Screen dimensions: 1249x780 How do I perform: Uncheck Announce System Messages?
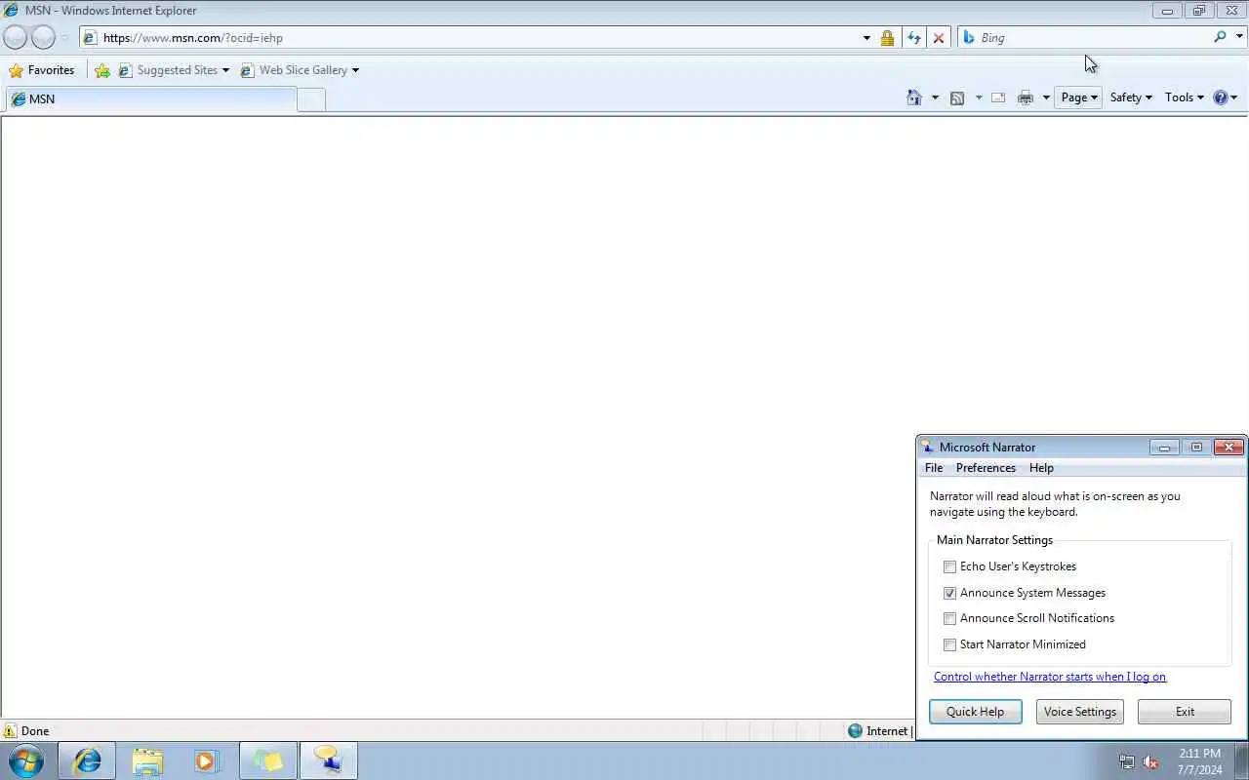949,593
